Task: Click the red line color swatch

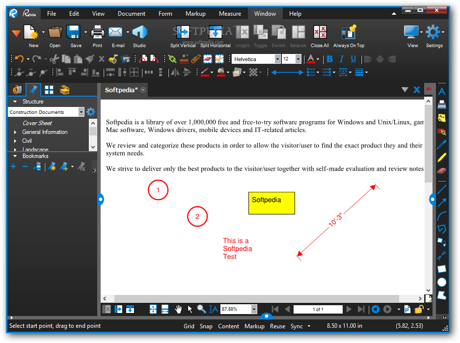Action: [205, 72]
